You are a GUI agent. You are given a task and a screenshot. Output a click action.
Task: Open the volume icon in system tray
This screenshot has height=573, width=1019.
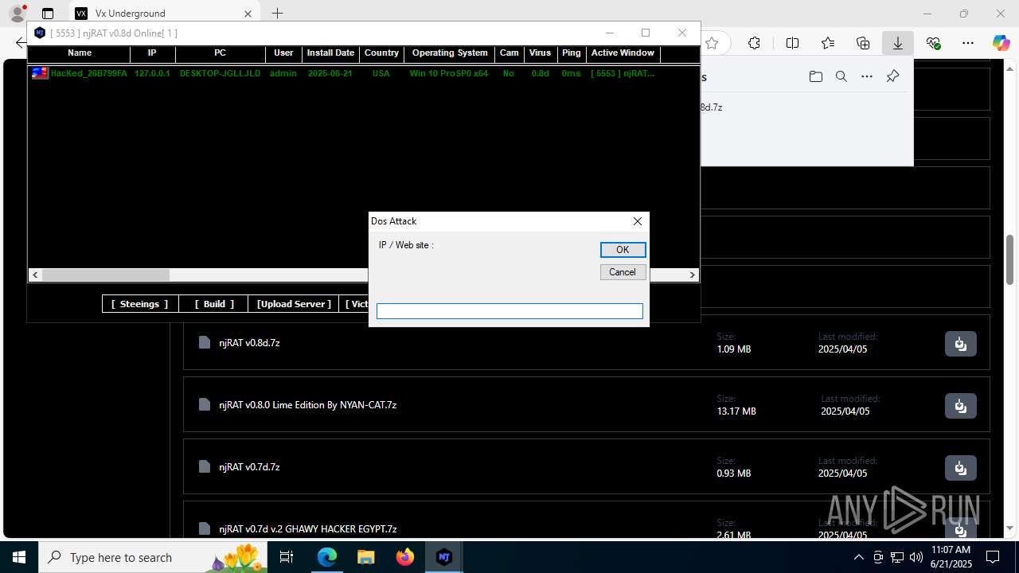click(x=916, y=557)
